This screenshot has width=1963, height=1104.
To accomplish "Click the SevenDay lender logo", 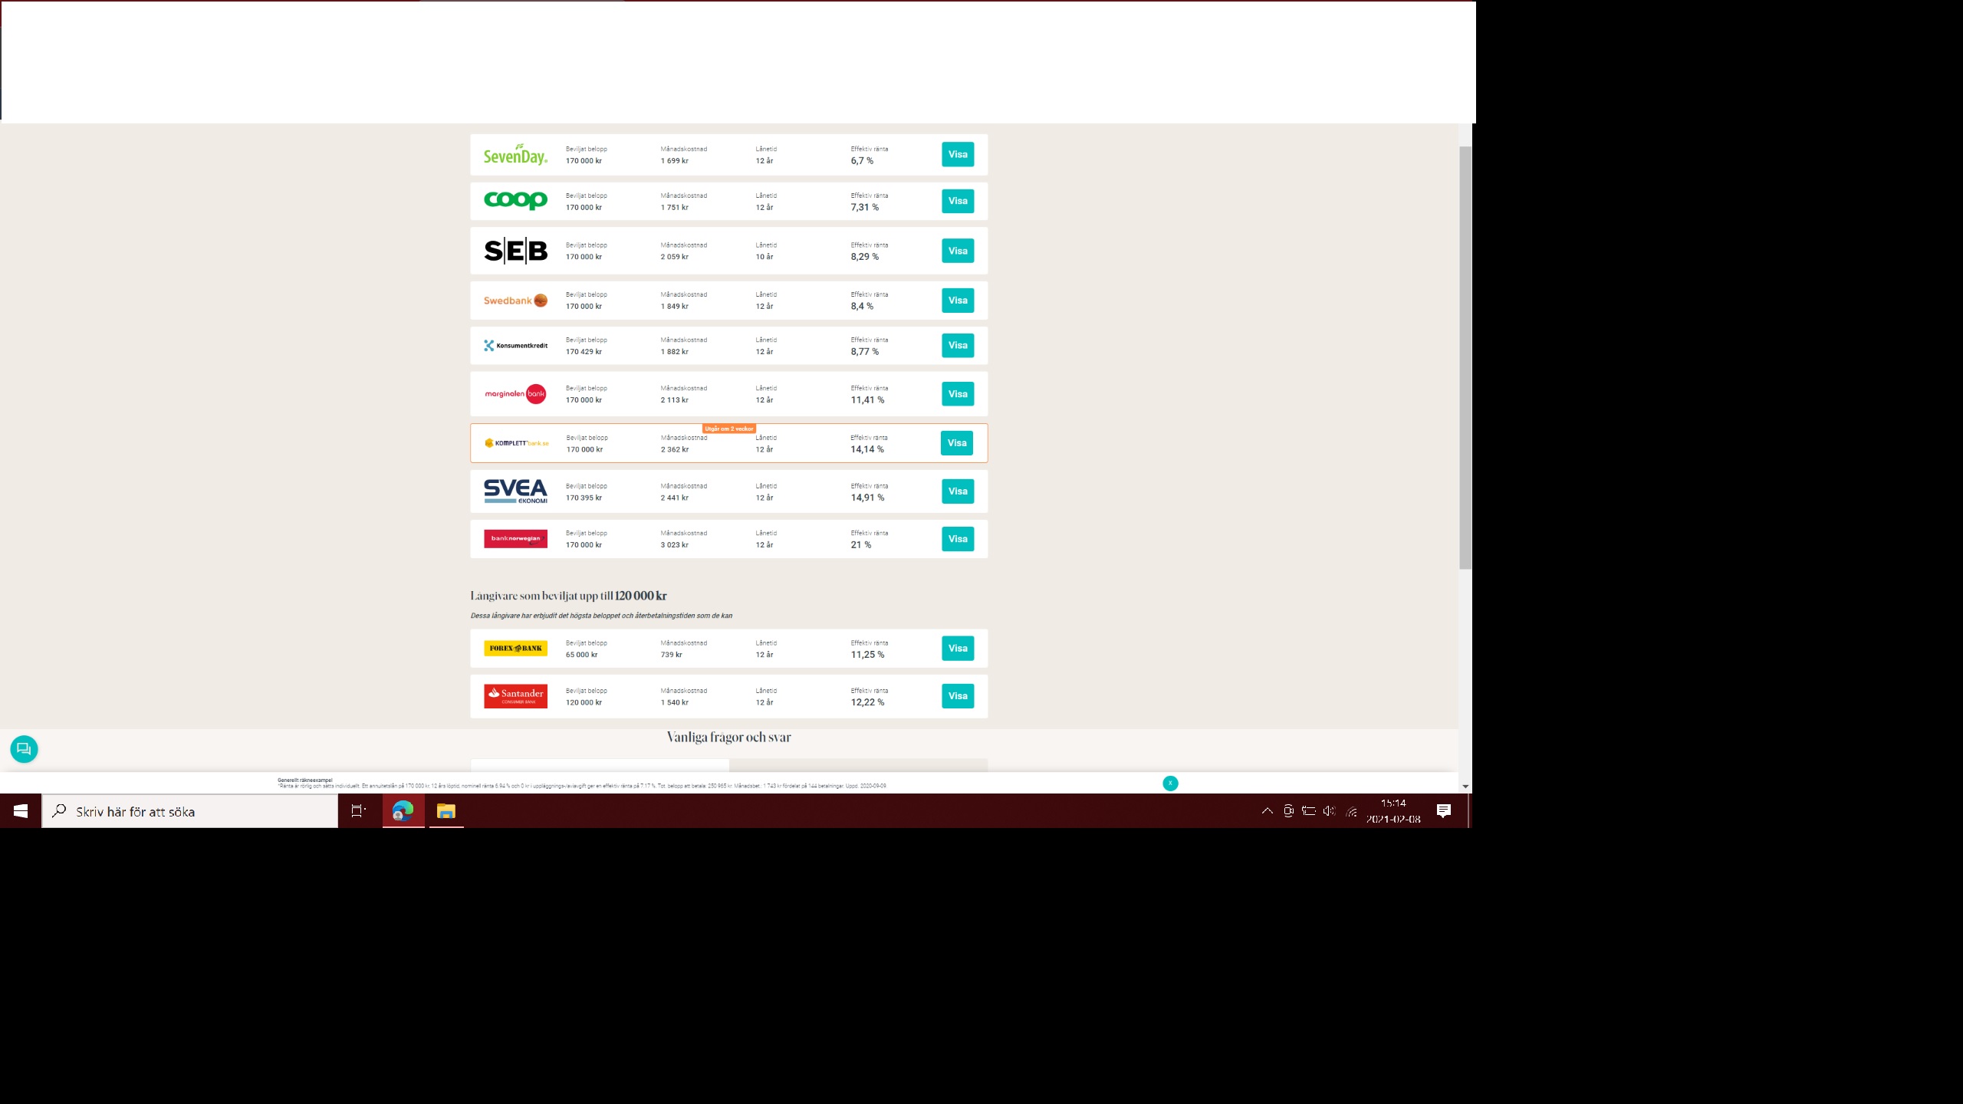I will tap(515, 155).
